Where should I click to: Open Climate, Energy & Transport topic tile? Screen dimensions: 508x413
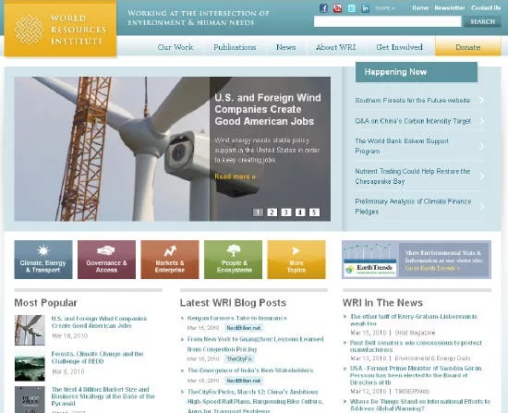coord(43,260)
